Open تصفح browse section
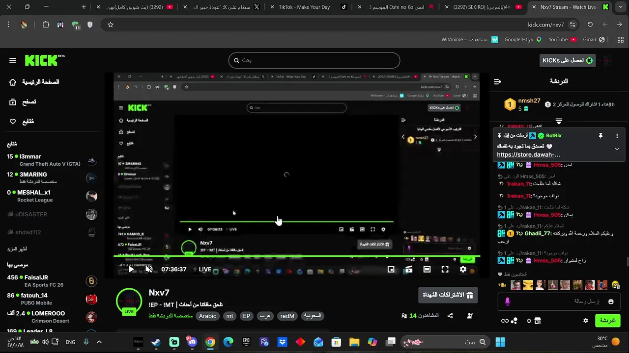 pos(23,101)
